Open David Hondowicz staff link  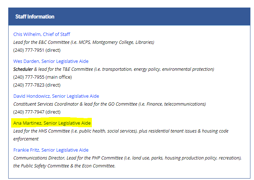(56, 96)
